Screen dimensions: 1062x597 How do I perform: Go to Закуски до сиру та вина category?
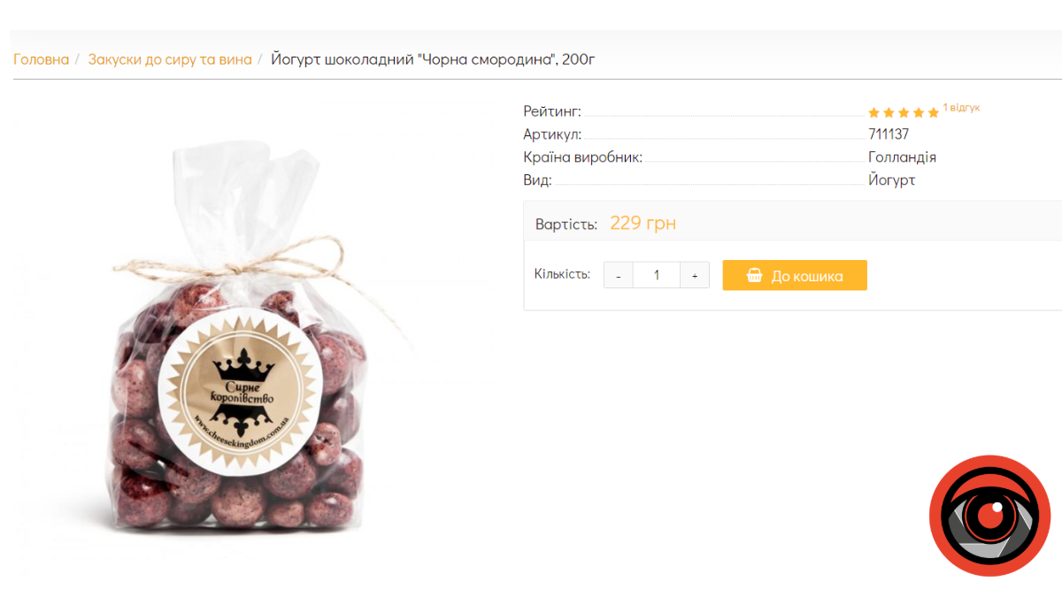[169, 59]
